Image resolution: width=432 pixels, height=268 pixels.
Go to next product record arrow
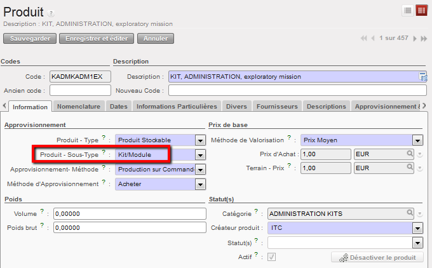415,39
